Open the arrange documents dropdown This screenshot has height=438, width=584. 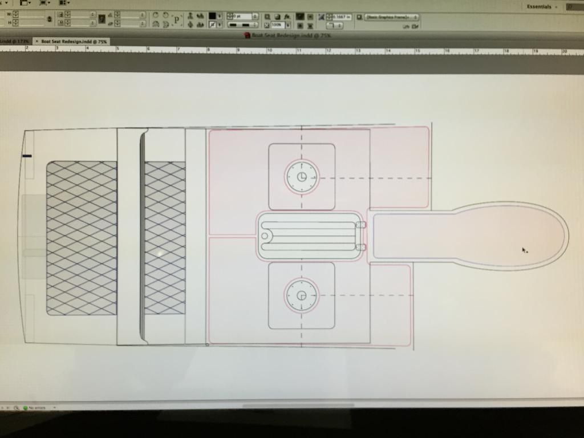coord(64,3)
